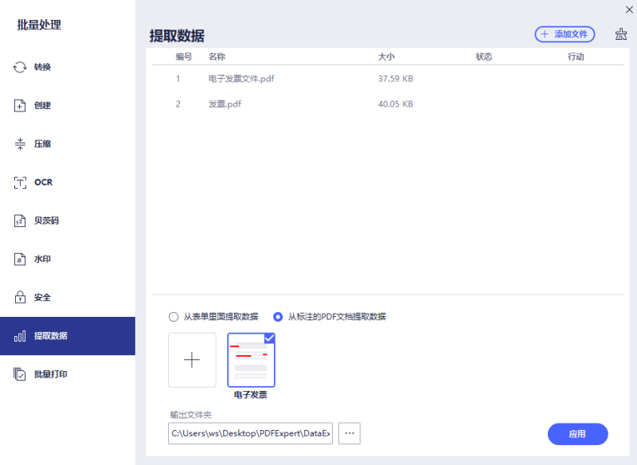Select the 从表单里面提取数据 radio option

coord(174,316)
